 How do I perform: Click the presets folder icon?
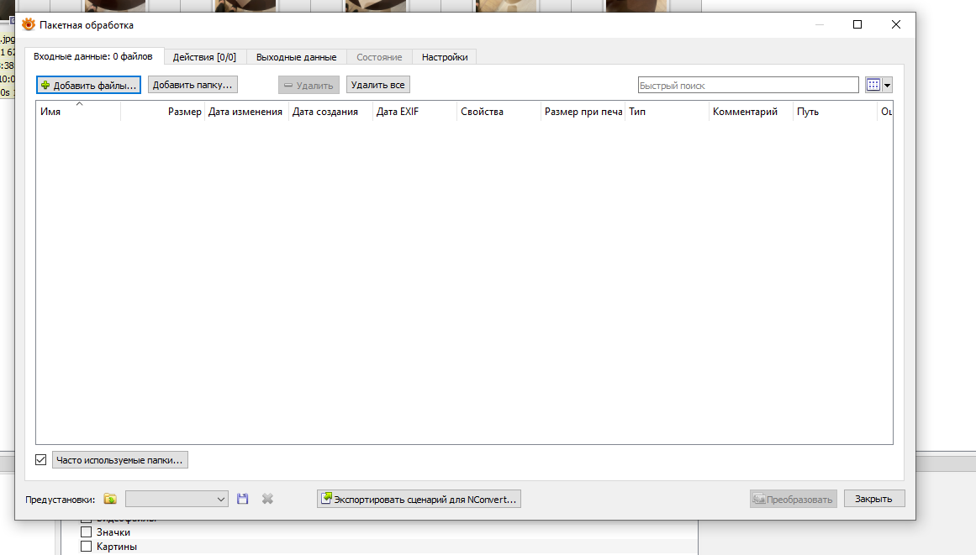pyautogui.click(x=110, y=500)
